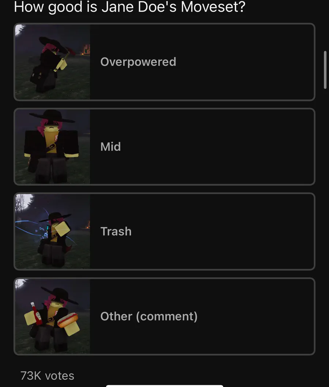329x387 pixels.
Task: Click the fire glow in Overpowered thumbnail
Action: pyautogui.click(x=86, y=49)
